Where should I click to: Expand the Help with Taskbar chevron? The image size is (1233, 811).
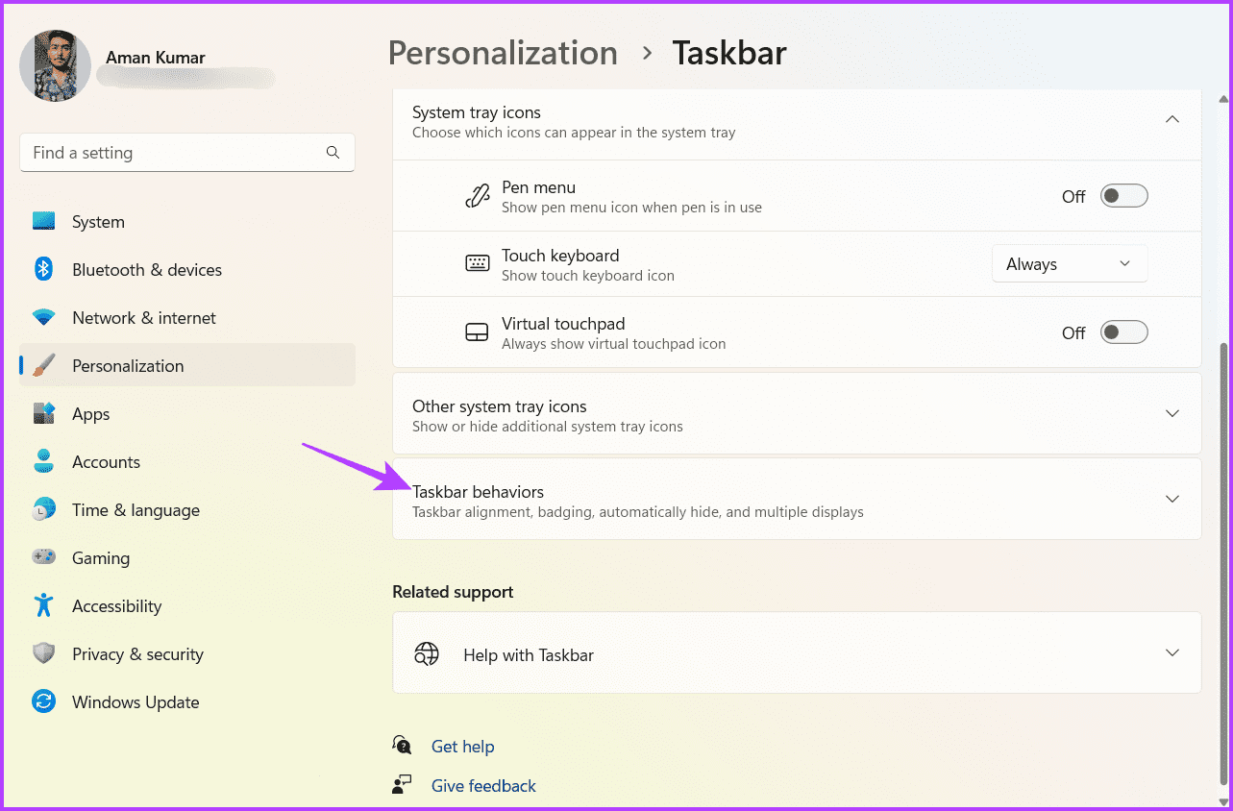point(1171,652)
